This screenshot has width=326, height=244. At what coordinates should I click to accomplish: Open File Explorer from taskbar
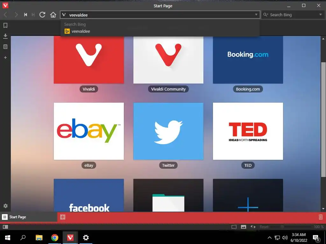pyautogui.click(x=39, y=238)
